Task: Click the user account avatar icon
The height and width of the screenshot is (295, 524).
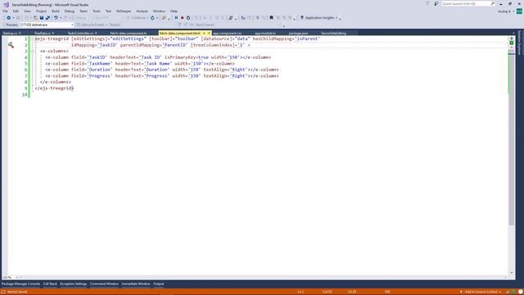Action: click(x=519, y=11)
